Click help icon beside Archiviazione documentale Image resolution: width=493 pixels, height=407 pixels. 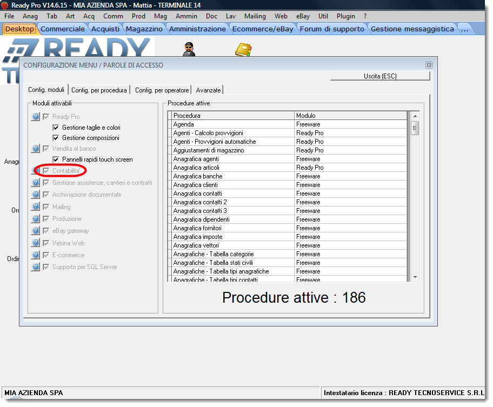36,195
